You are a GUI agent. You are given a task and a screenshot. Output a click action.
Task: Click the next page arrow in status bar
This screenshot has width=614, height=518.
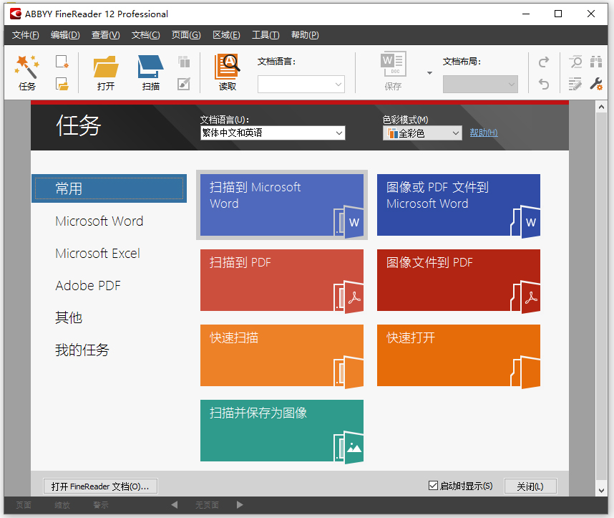(x=240, y=504)
